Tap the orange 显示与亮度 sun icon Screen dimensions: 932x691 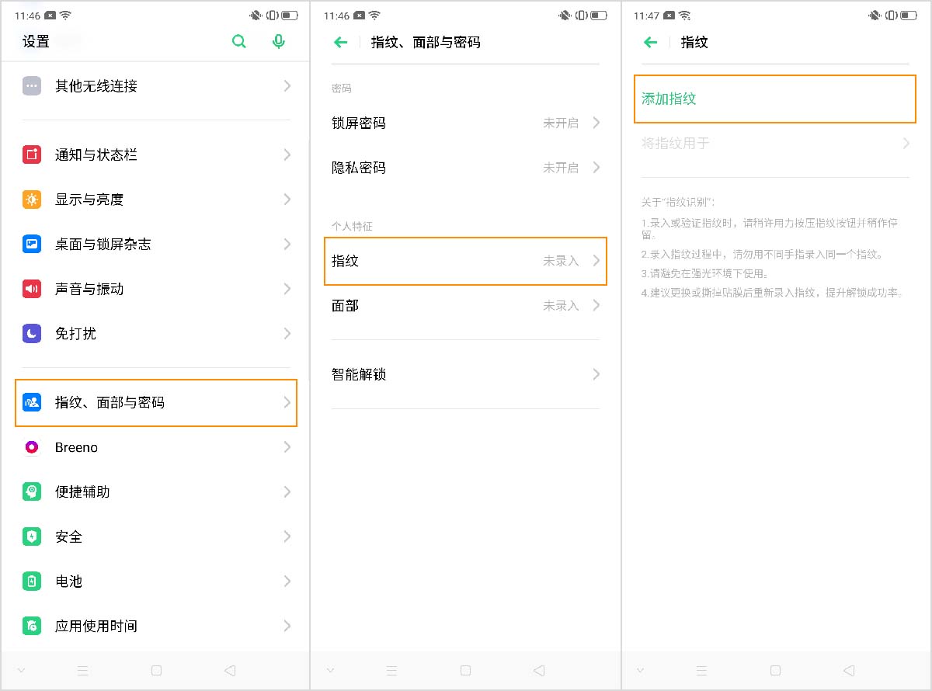coord(32,200)
